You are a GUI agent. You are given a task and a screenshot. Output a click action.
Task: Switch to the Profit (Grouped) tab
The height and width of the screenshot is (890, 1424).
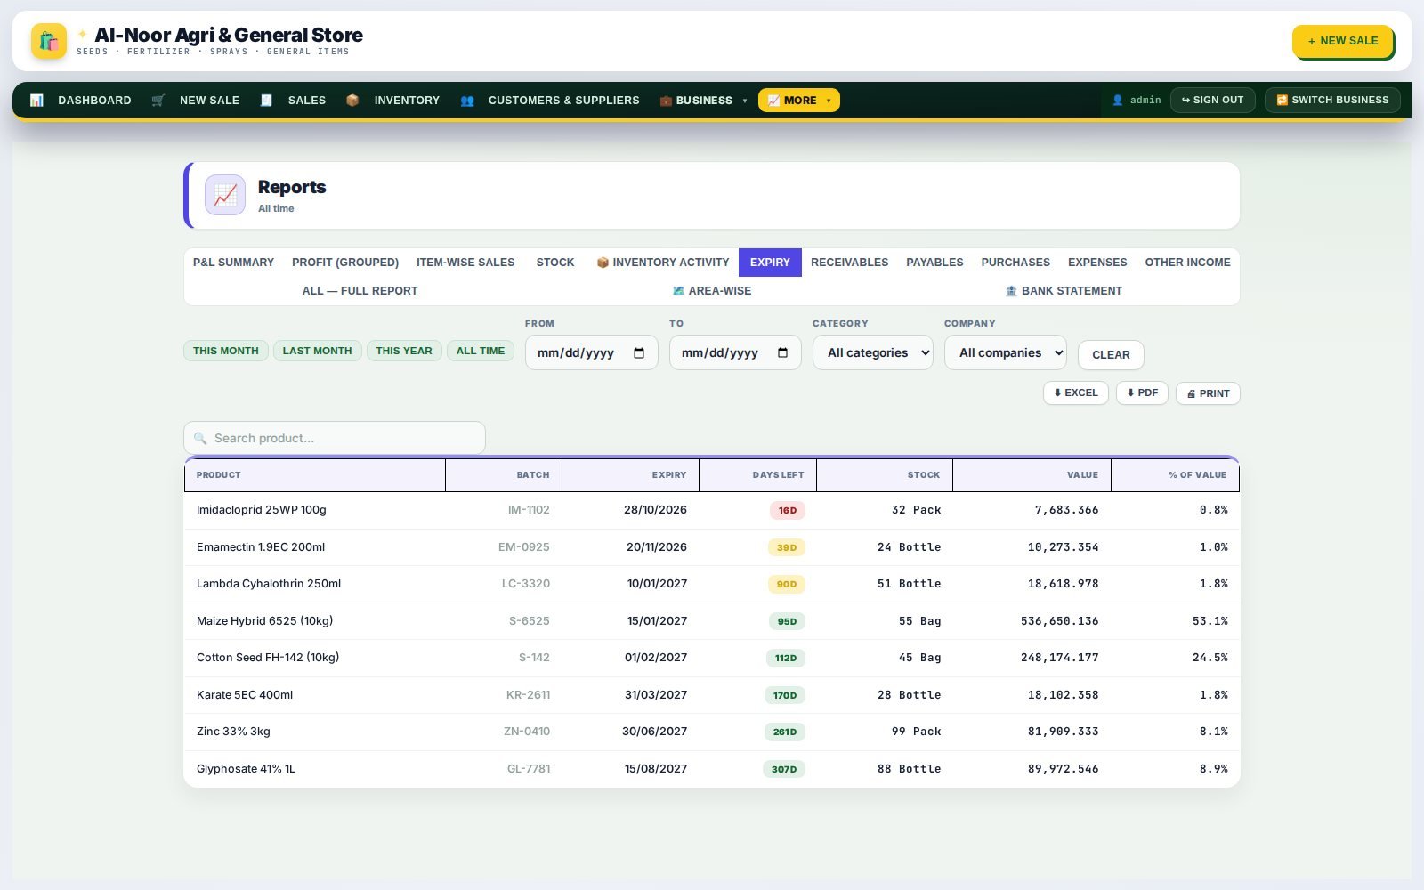345,263
